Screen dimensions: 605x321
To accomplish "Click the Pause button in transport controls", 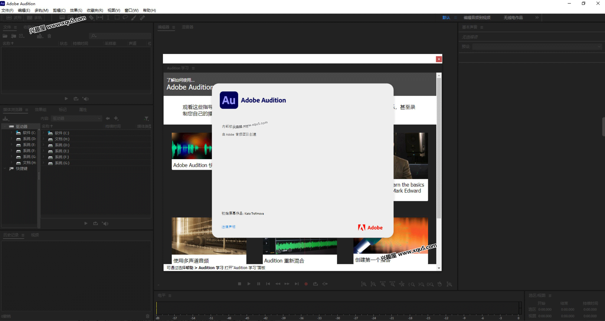I will click(259, 284).
